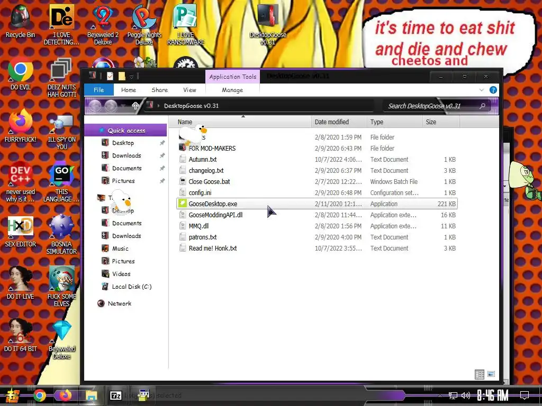Switch to details view layout

[x=480, y=374]
